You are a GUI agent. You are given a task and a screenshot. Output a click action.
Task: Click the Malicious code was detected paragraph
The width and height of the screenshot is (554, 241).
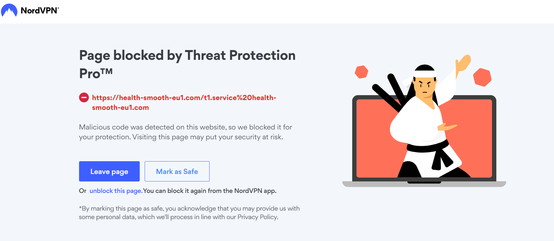(185, 132)
